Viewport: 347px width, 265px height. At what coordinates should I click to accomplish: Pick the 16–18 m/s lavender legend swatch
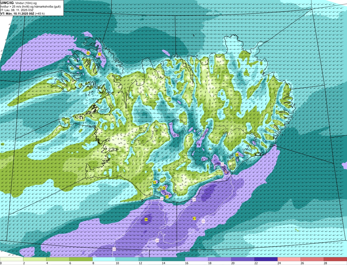coord(197,259)
